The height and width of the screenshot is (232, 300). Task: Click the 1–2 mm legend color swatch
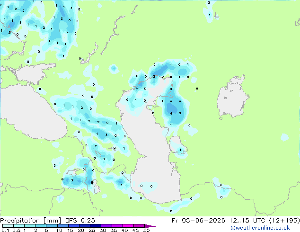pyautogui.click(x=30, y=226)
